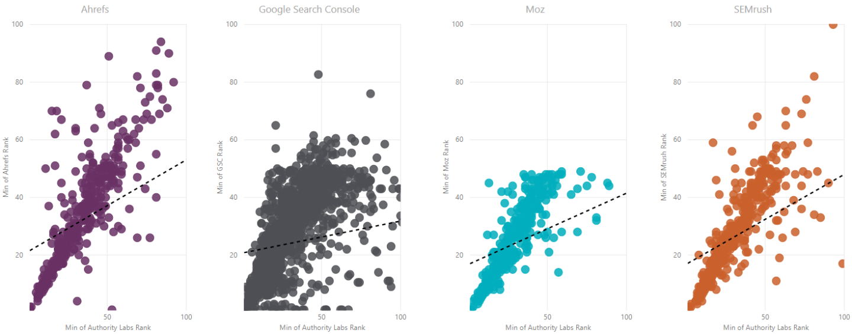This screenshot has width=852, height=334.
Task: Select the x-axis title under the Moz chart
Action: click(548, 327)
